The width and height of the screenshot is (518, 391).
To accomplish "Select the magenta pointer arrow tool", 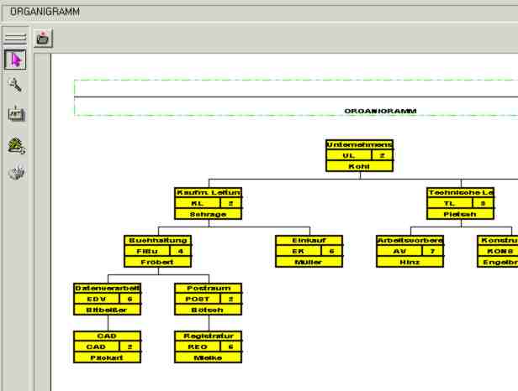I will (15, 60).
